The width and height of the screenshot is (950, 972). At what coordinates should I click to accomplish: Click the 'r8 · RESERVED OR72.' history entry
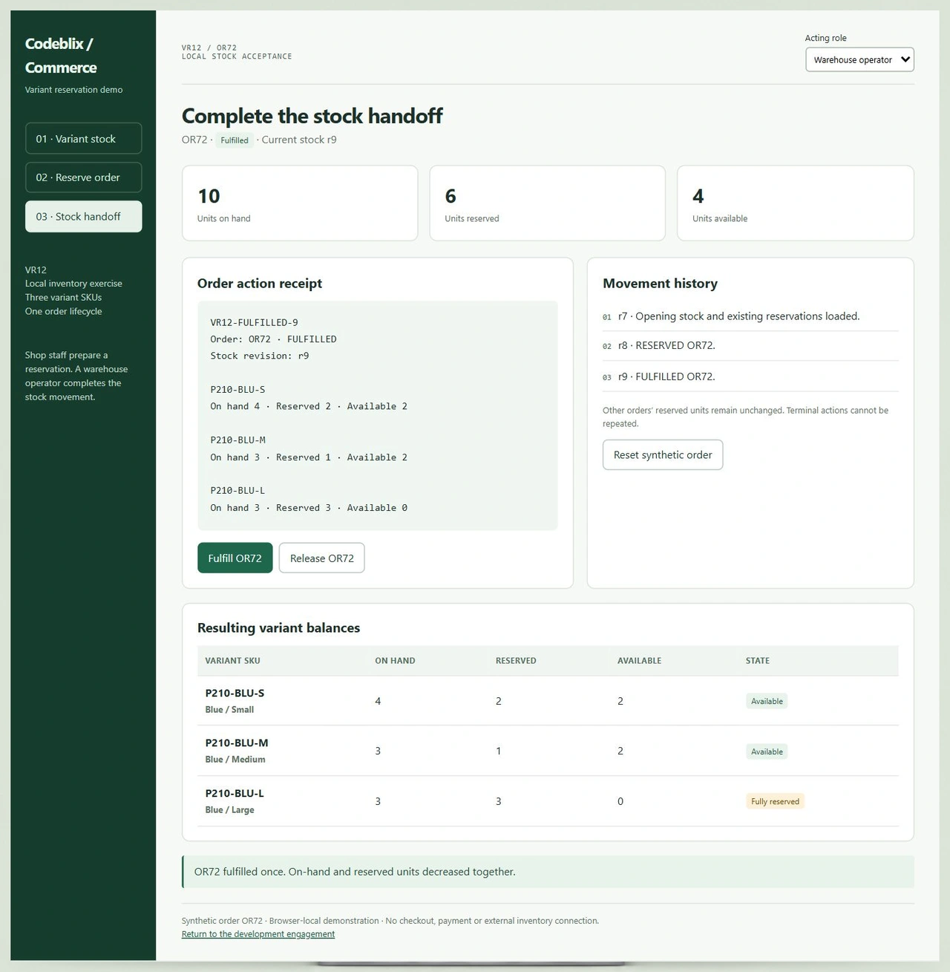click(x=750, y=345)
